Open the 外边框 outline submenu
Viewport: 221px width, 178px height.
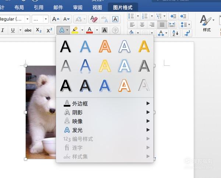point(105,104)
